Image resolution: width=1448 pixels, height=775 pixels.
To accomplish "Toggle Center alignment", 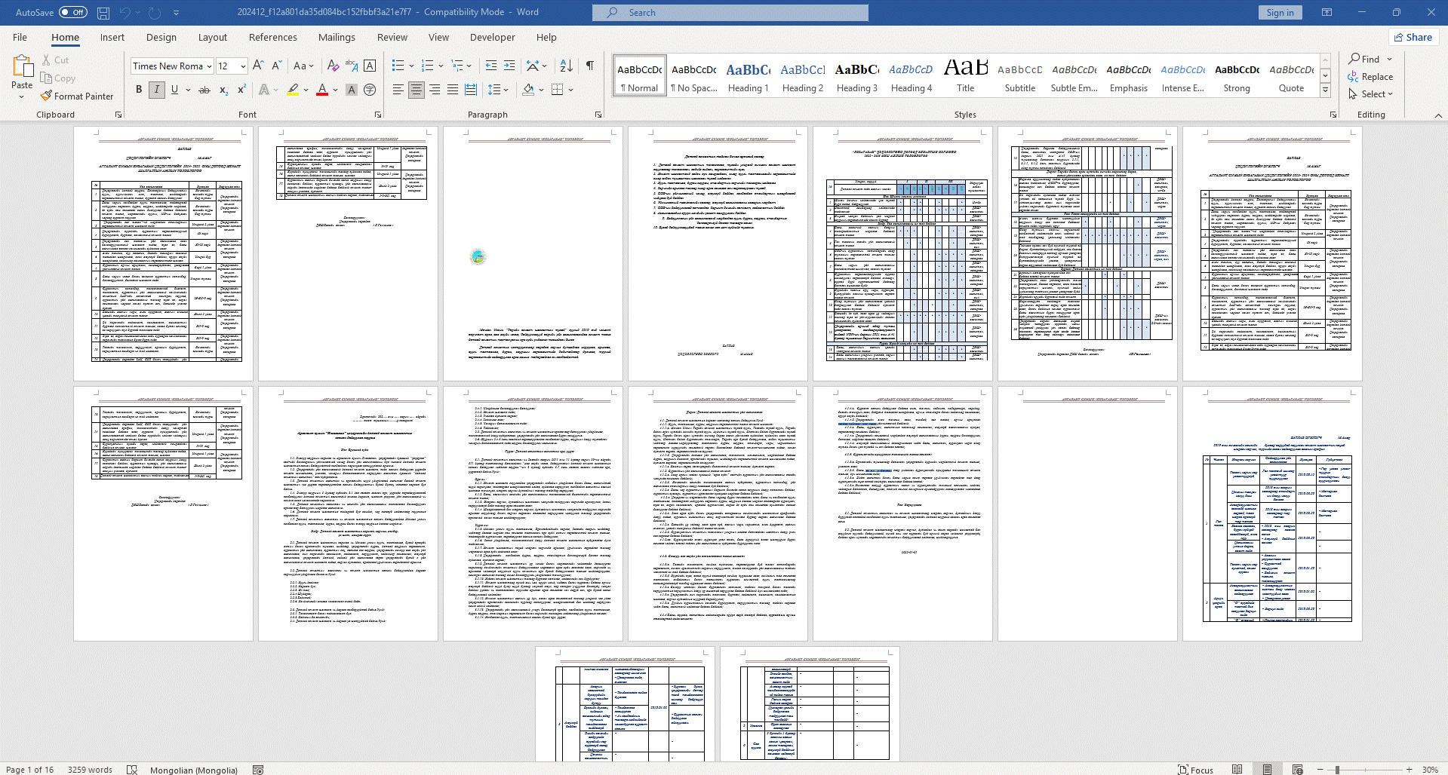I will click(x=417, y=90).
